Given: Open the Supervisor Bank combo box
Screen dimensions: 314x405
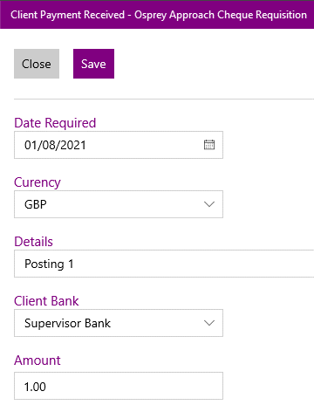Looking at the screenshot, I should pyautogui.click(x=119, y=323).
